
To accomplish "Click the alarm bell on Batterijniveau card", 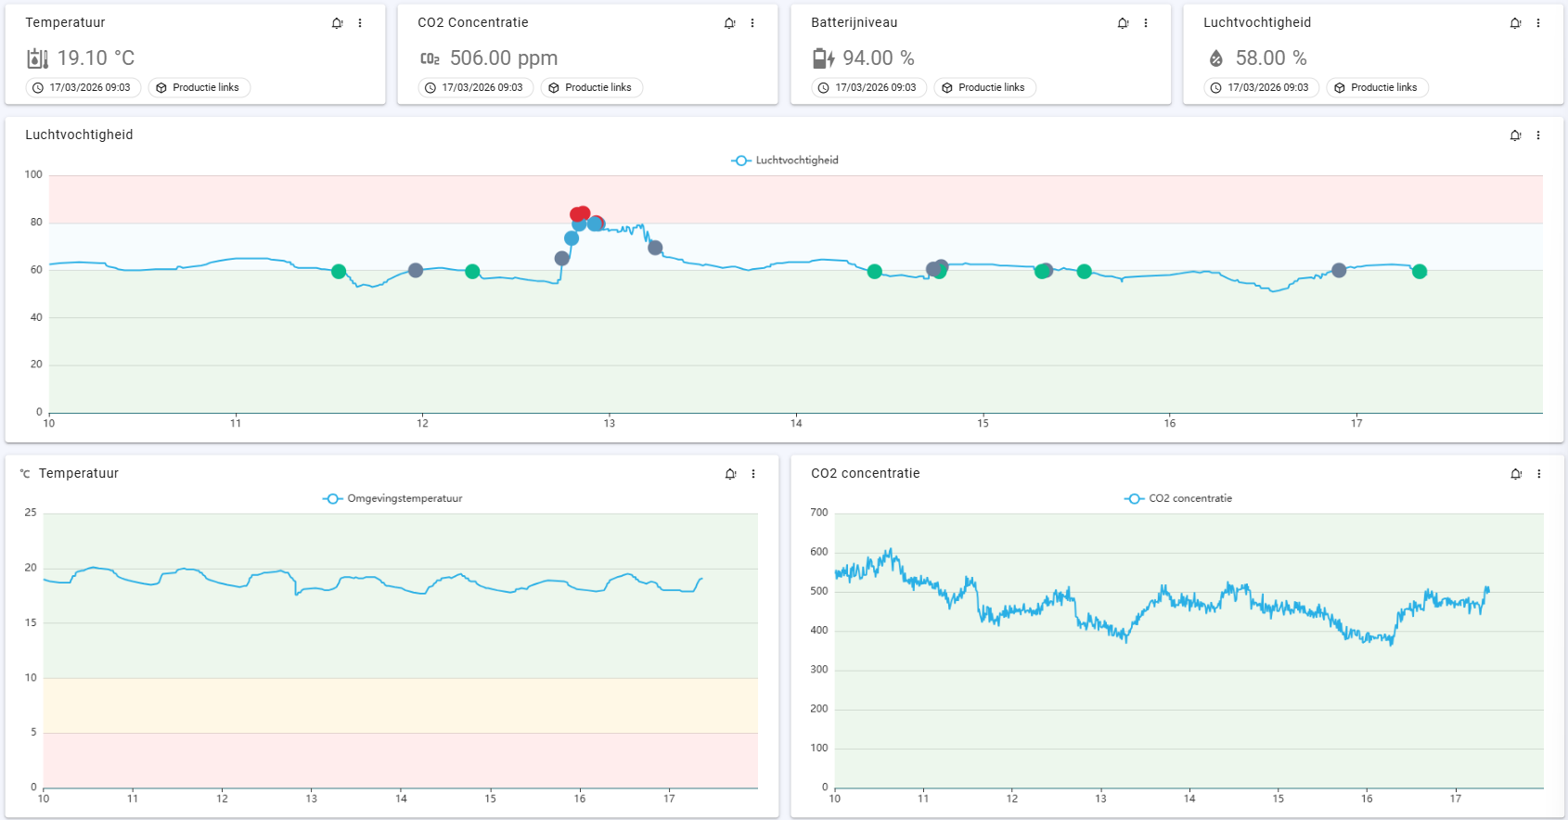I will [x=1124, y=23].
